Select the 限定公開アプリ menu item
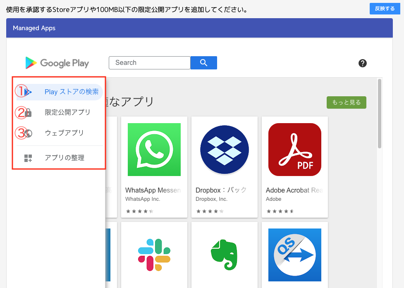Image resolution: width=404 pixels, height=288 pixels. (x=60, y=112)
